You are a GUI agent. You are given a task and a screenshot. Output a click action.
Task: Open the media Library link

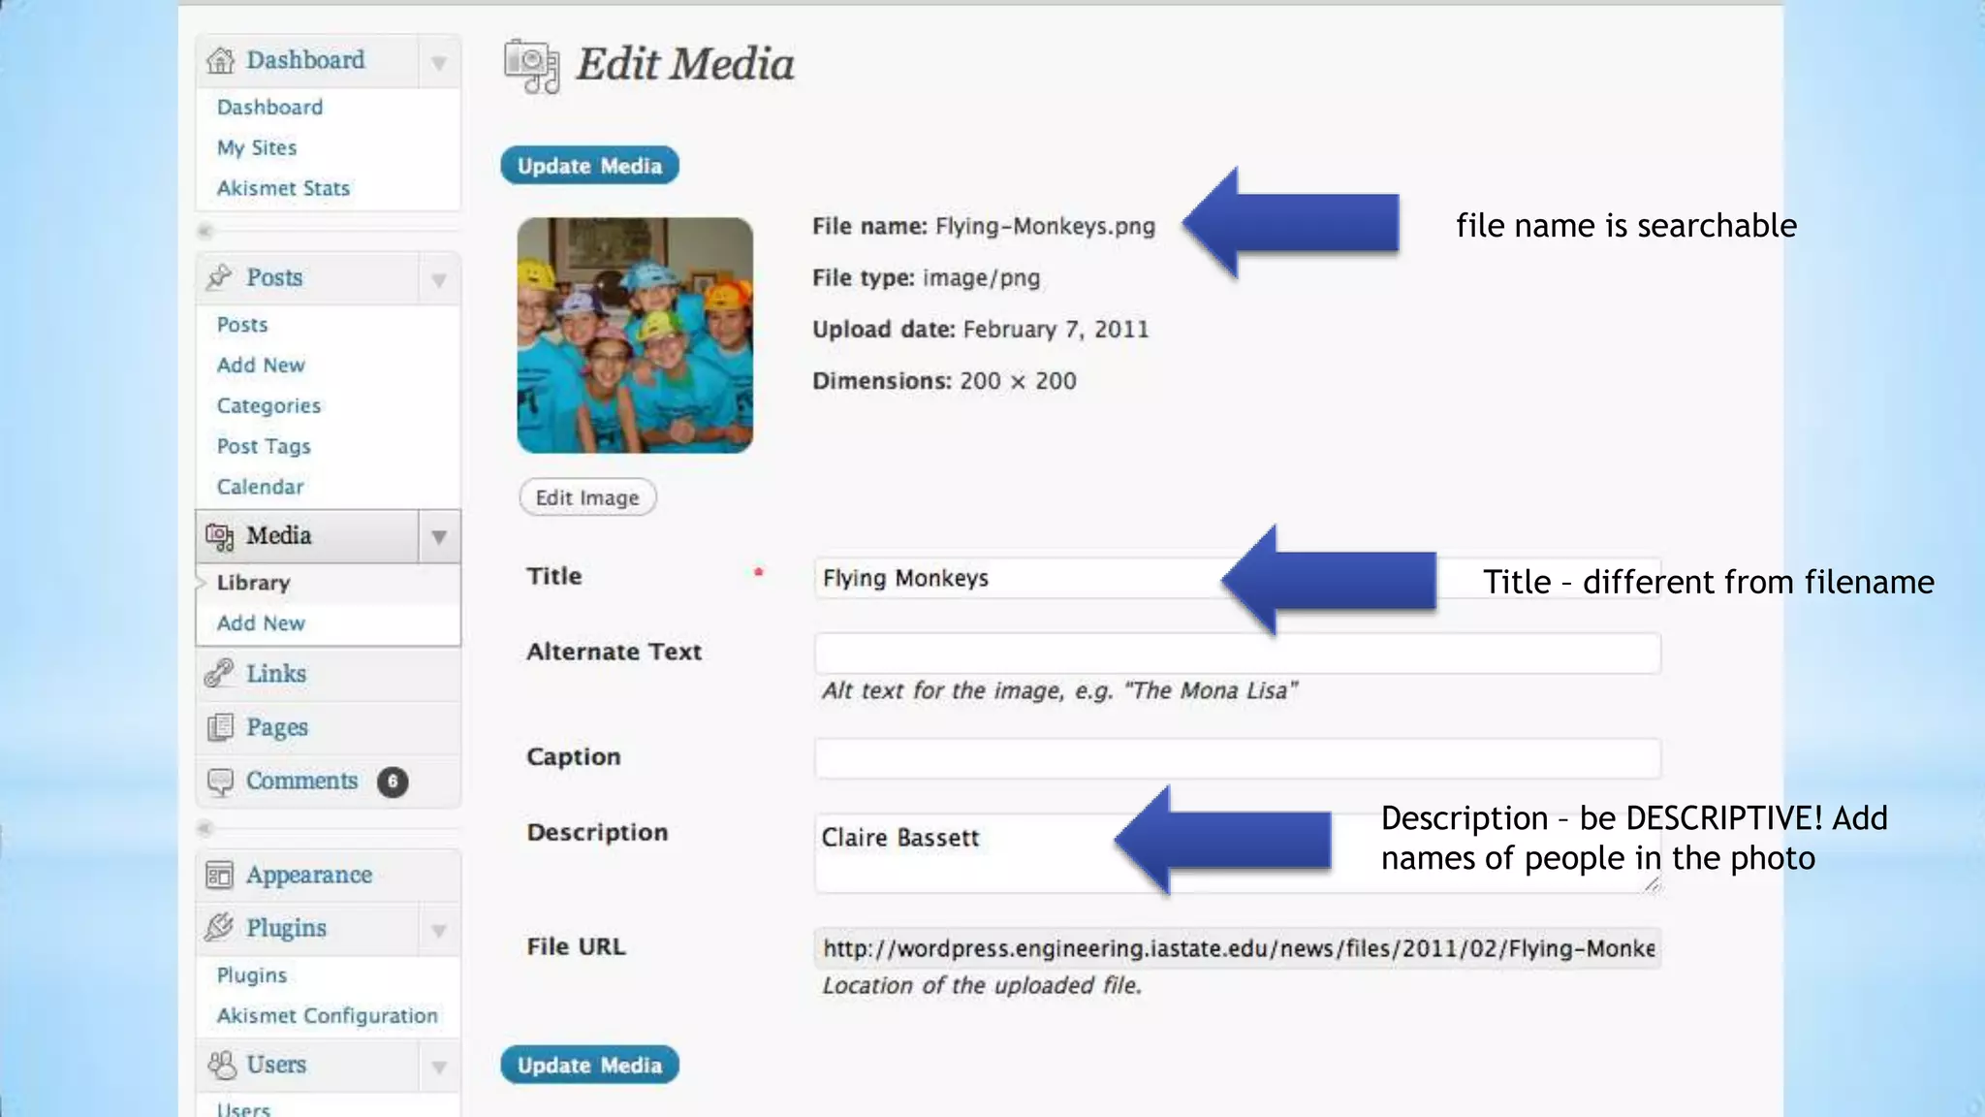point(253,583)
